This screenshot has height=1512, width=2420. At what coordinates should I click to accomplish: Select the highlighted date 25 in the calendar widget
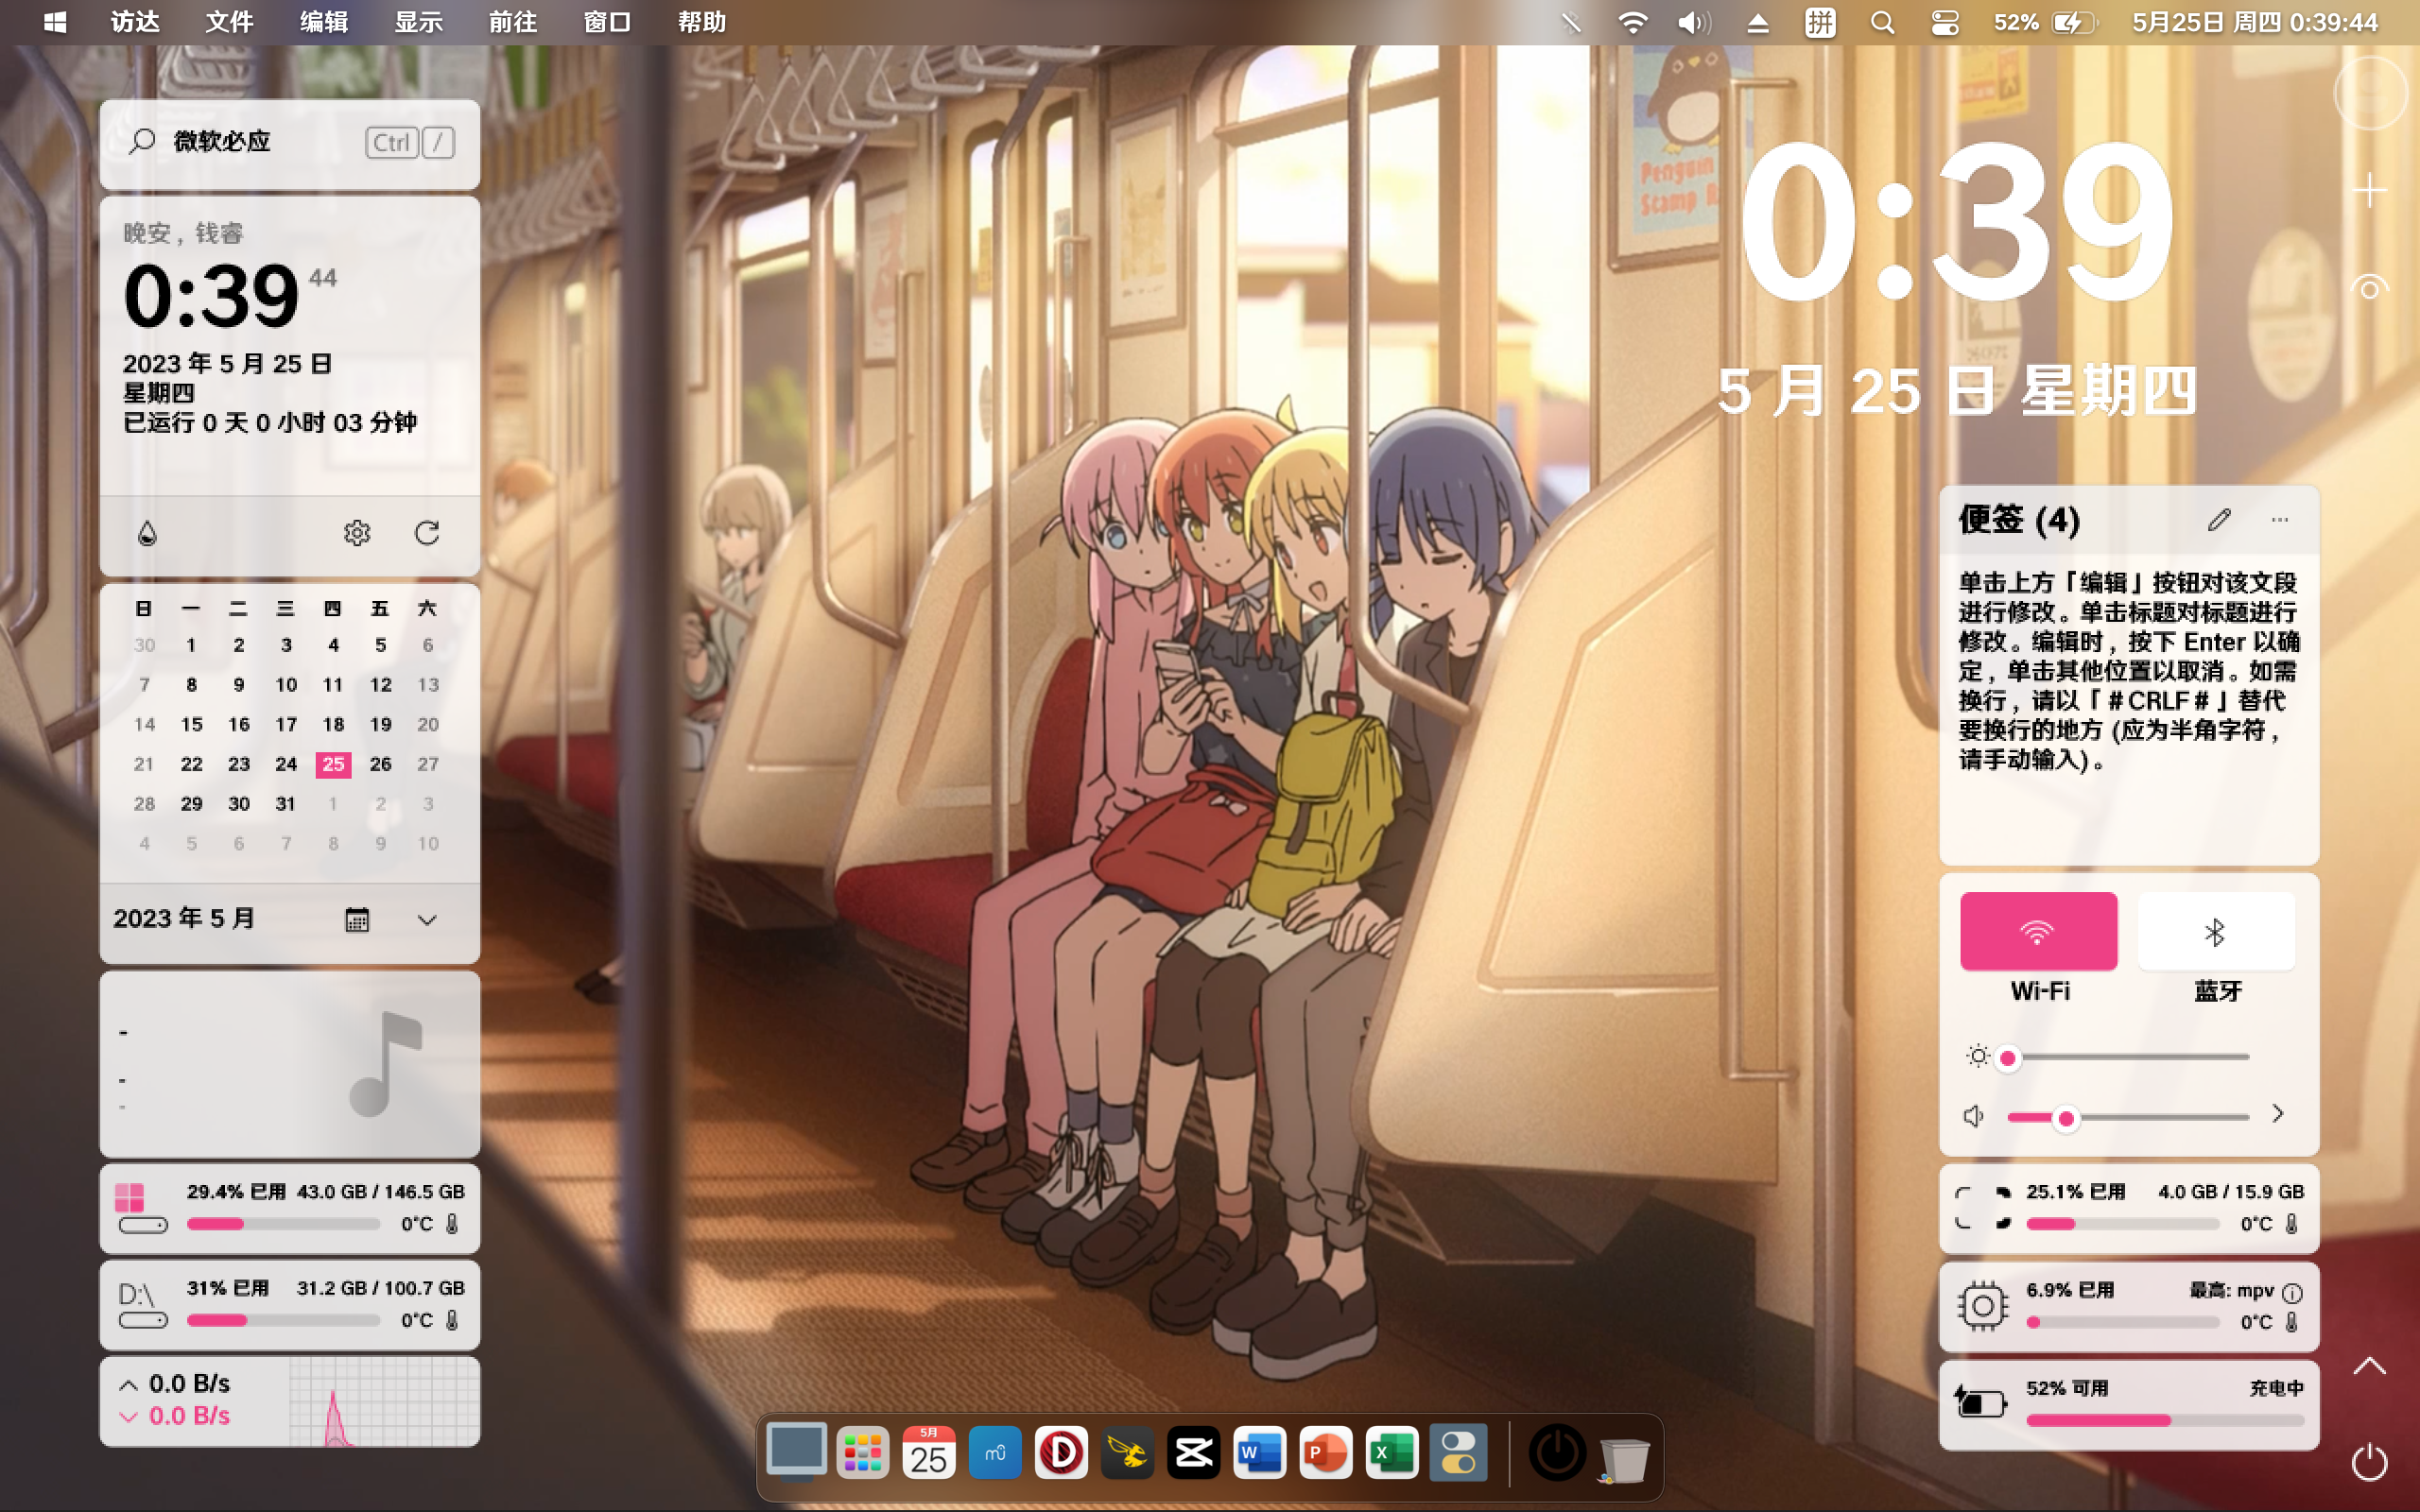pyautogui.click(x=333, y=764)
